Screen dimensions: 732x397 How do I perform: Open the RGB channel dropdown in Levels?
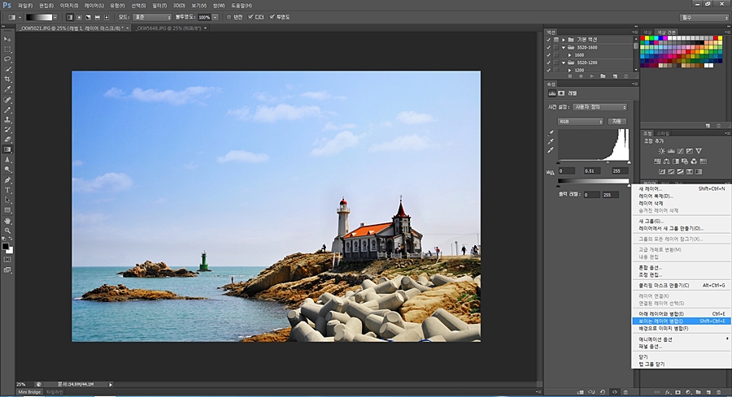pos(580,121)
